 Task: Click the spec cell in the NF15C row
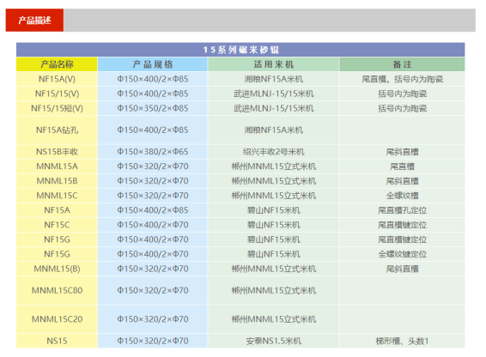pyautogui.click(x=153, y=224)
